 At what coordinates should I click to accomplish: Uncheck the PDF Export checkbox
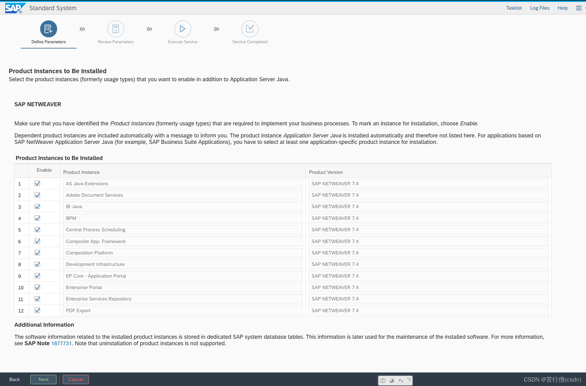click(x=37, y=310)
